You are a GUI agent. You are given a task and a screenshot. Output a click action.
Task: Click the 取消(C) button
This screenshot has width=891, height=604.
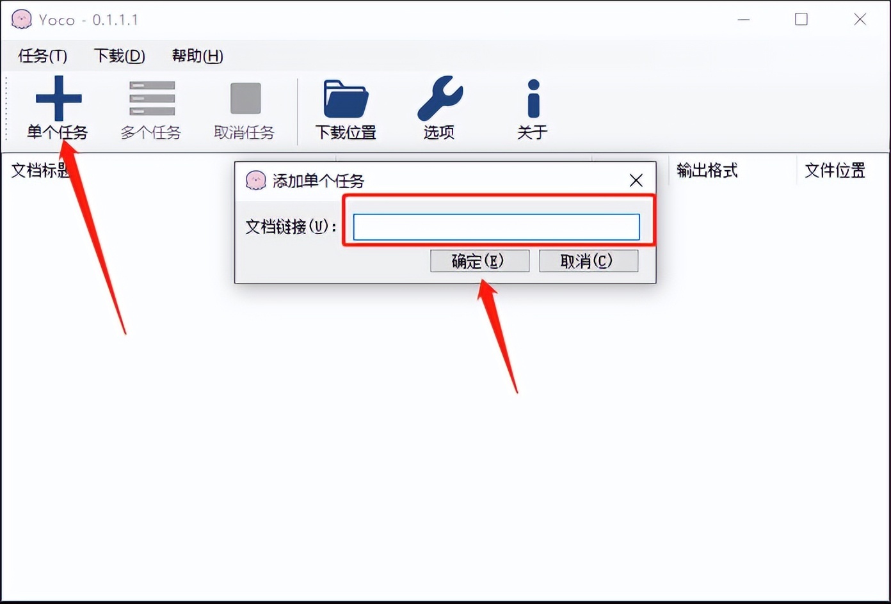(588, 261)
